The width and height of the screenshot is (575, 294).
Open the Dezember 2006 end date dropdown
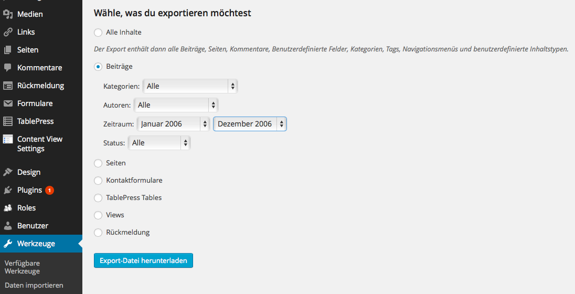250,124
